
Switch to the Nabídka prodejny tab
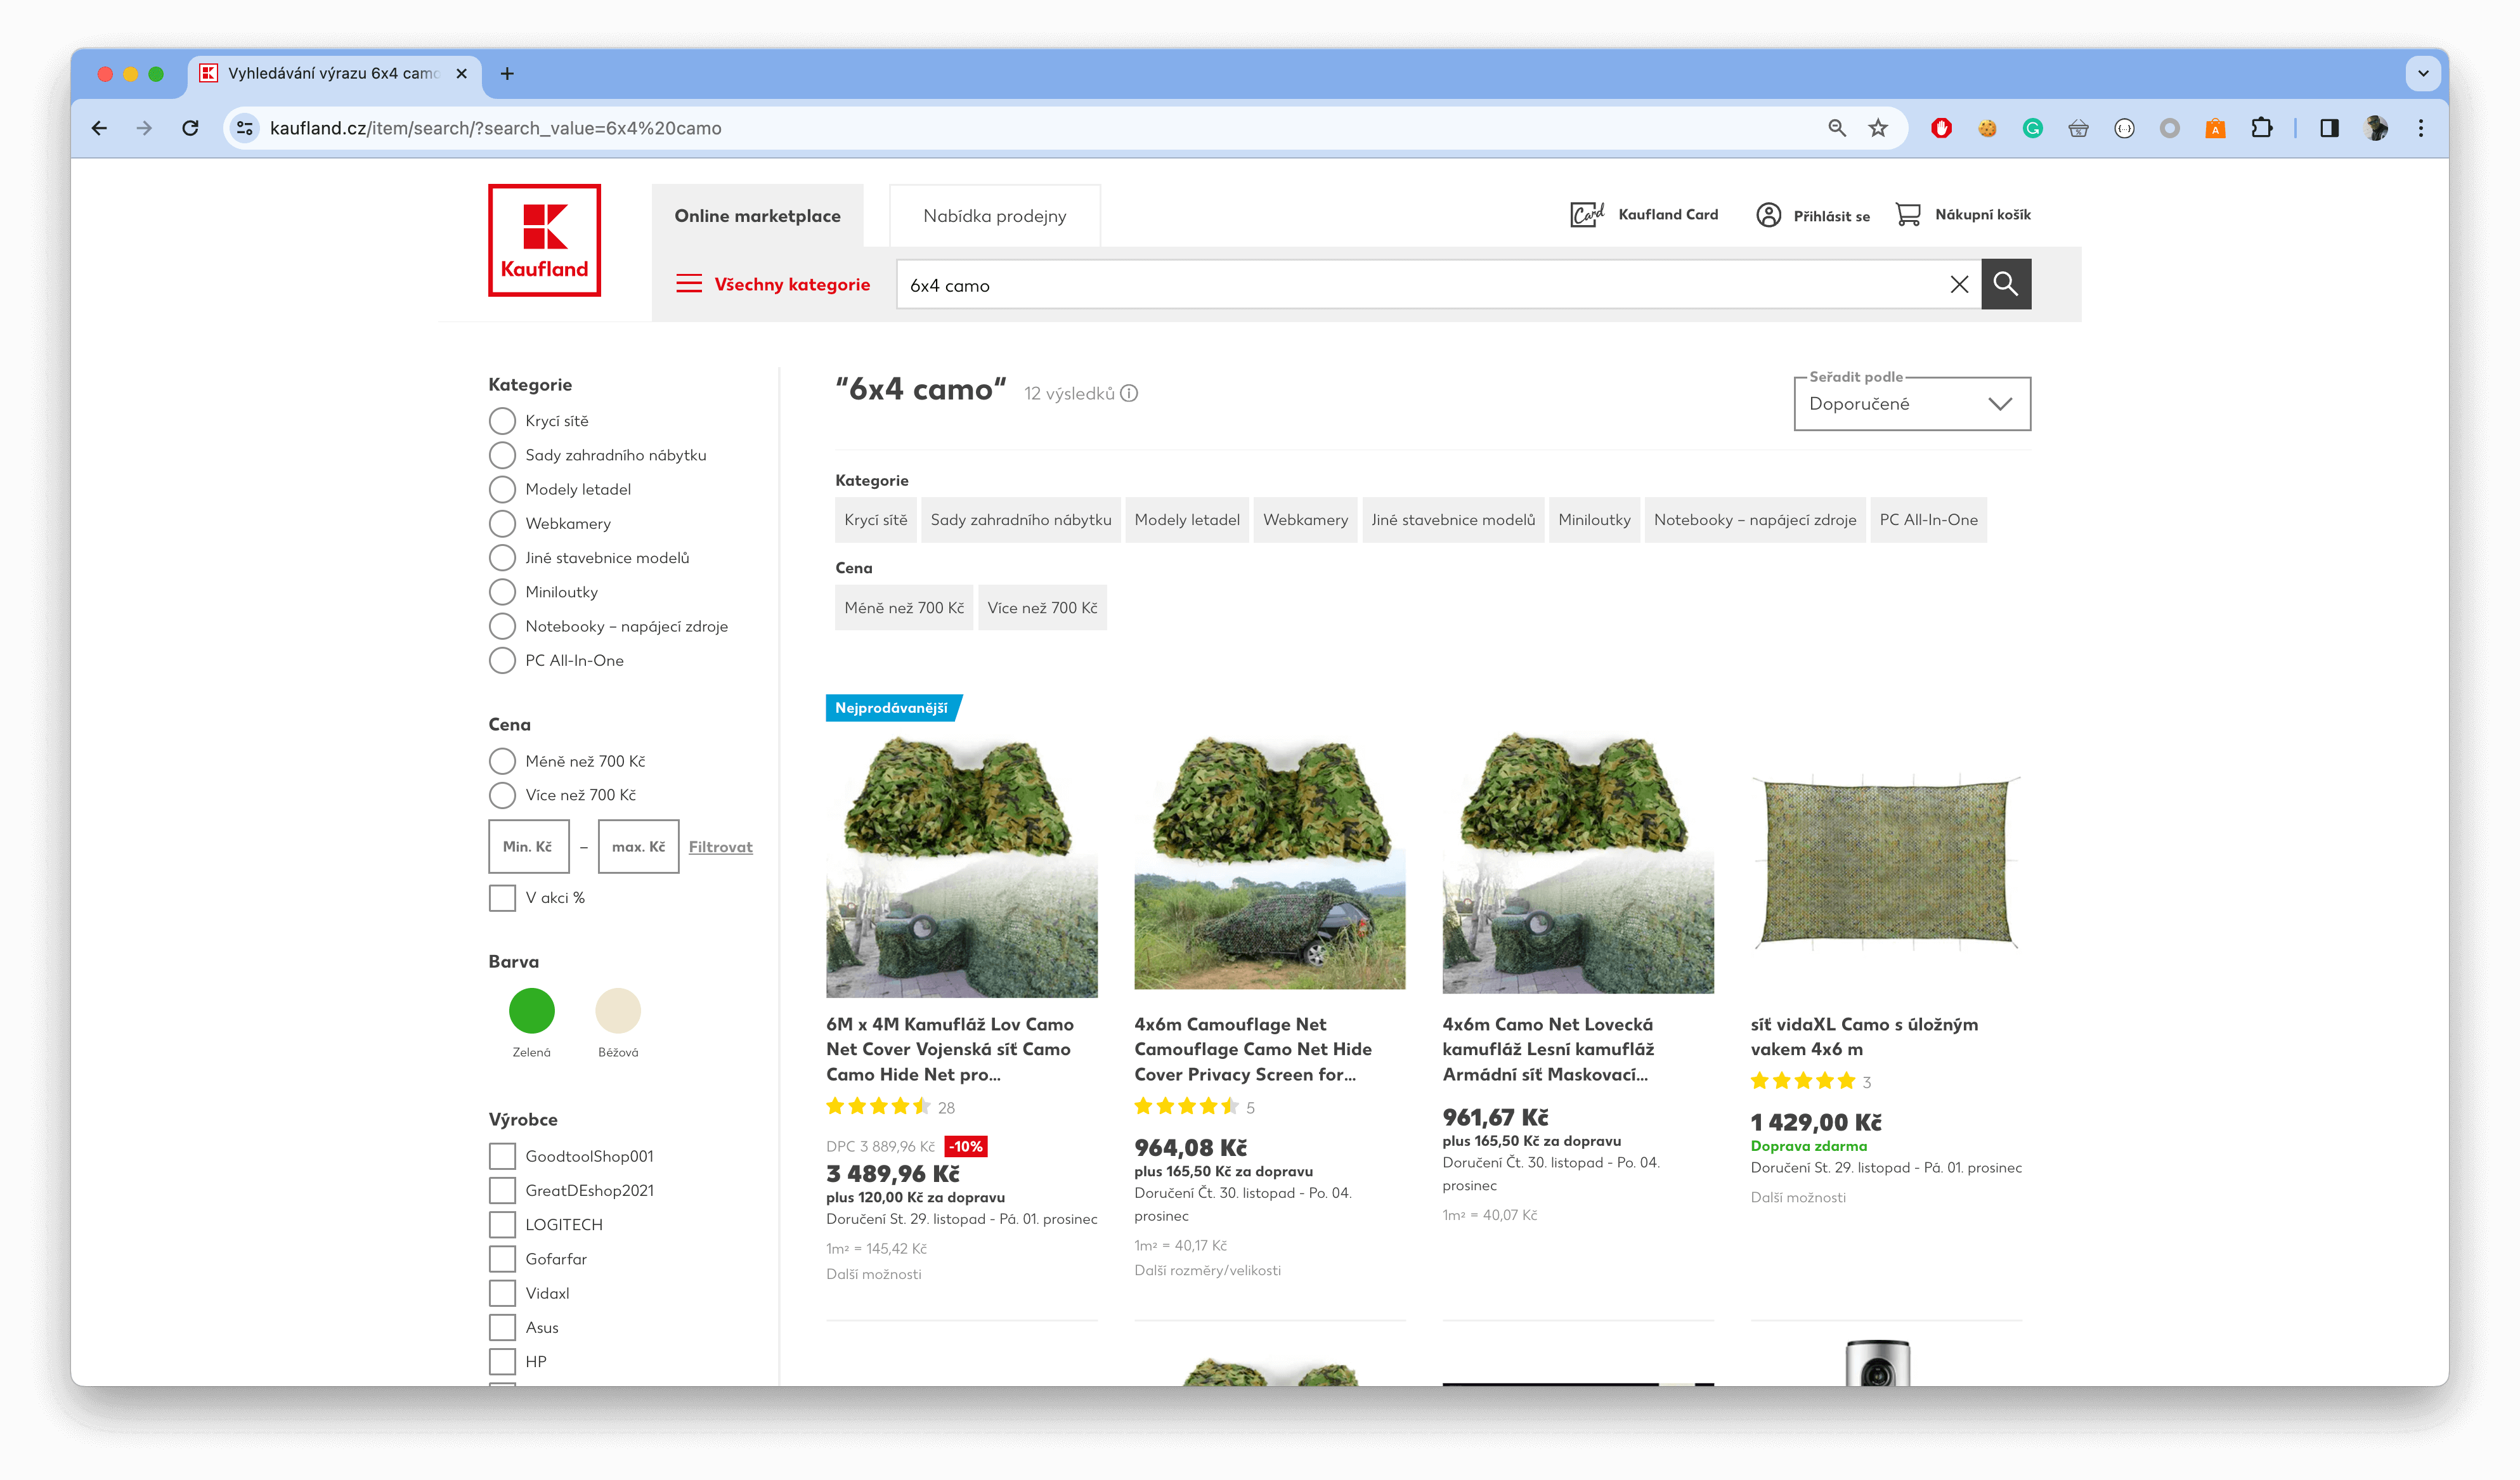point(994,215)
